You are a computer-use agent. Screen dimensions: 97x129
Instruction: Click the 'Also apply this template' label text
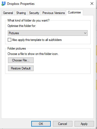click(37, 40)
